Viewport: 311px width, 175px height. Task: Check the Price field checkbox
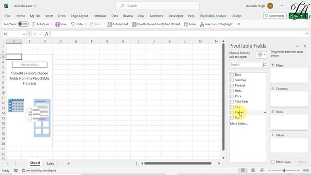pyautogui.click(x=232, y=96)
